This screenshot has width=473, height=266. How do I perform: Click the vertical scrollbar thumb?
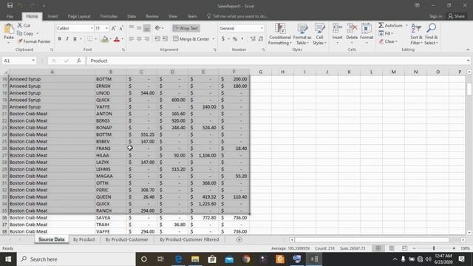(x=469, y=89)
